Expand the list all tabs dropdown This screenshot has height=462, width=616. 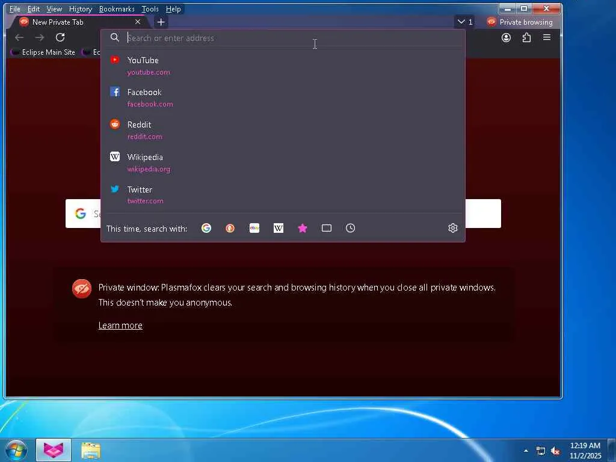click(x=465, y=22)
